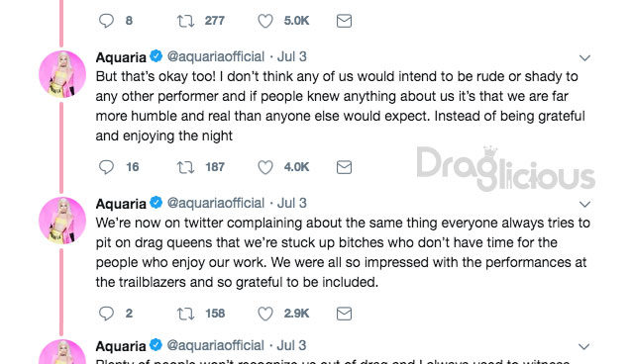This screenshot has width=631, height=364.
Task: Like the tweet with 5.0K likes
Action: (265, 21)
